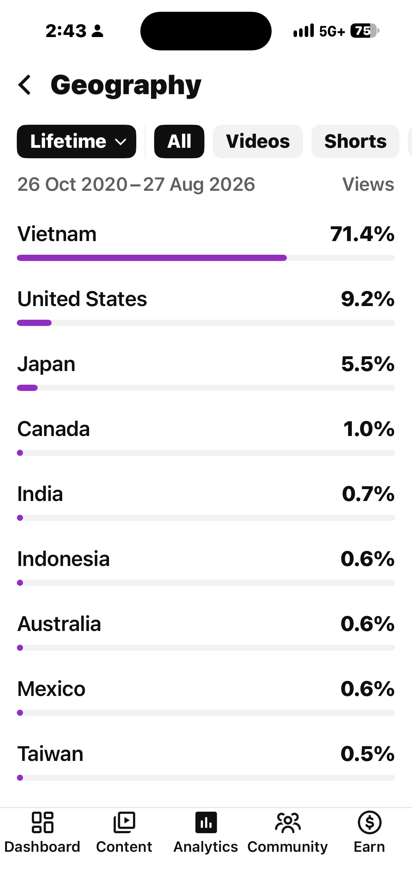Viewport: 412px width, 893px height.
Task: Select the Analytics bar chart icon
Action: pyautogui.click(x=206, y=822)
